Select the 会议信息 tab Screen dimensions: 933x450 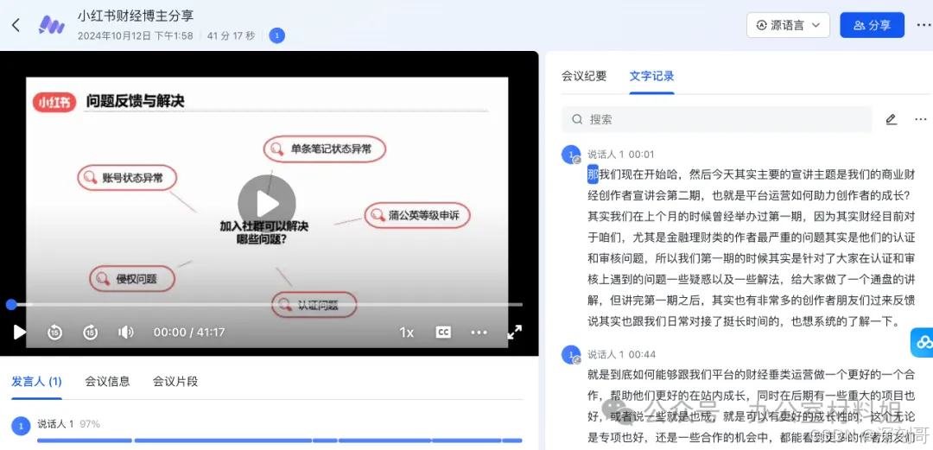(107, 381)
